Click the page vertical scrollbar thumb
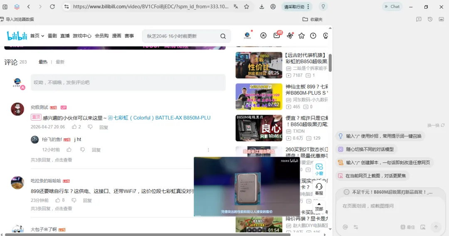 (x=330, y=63)
